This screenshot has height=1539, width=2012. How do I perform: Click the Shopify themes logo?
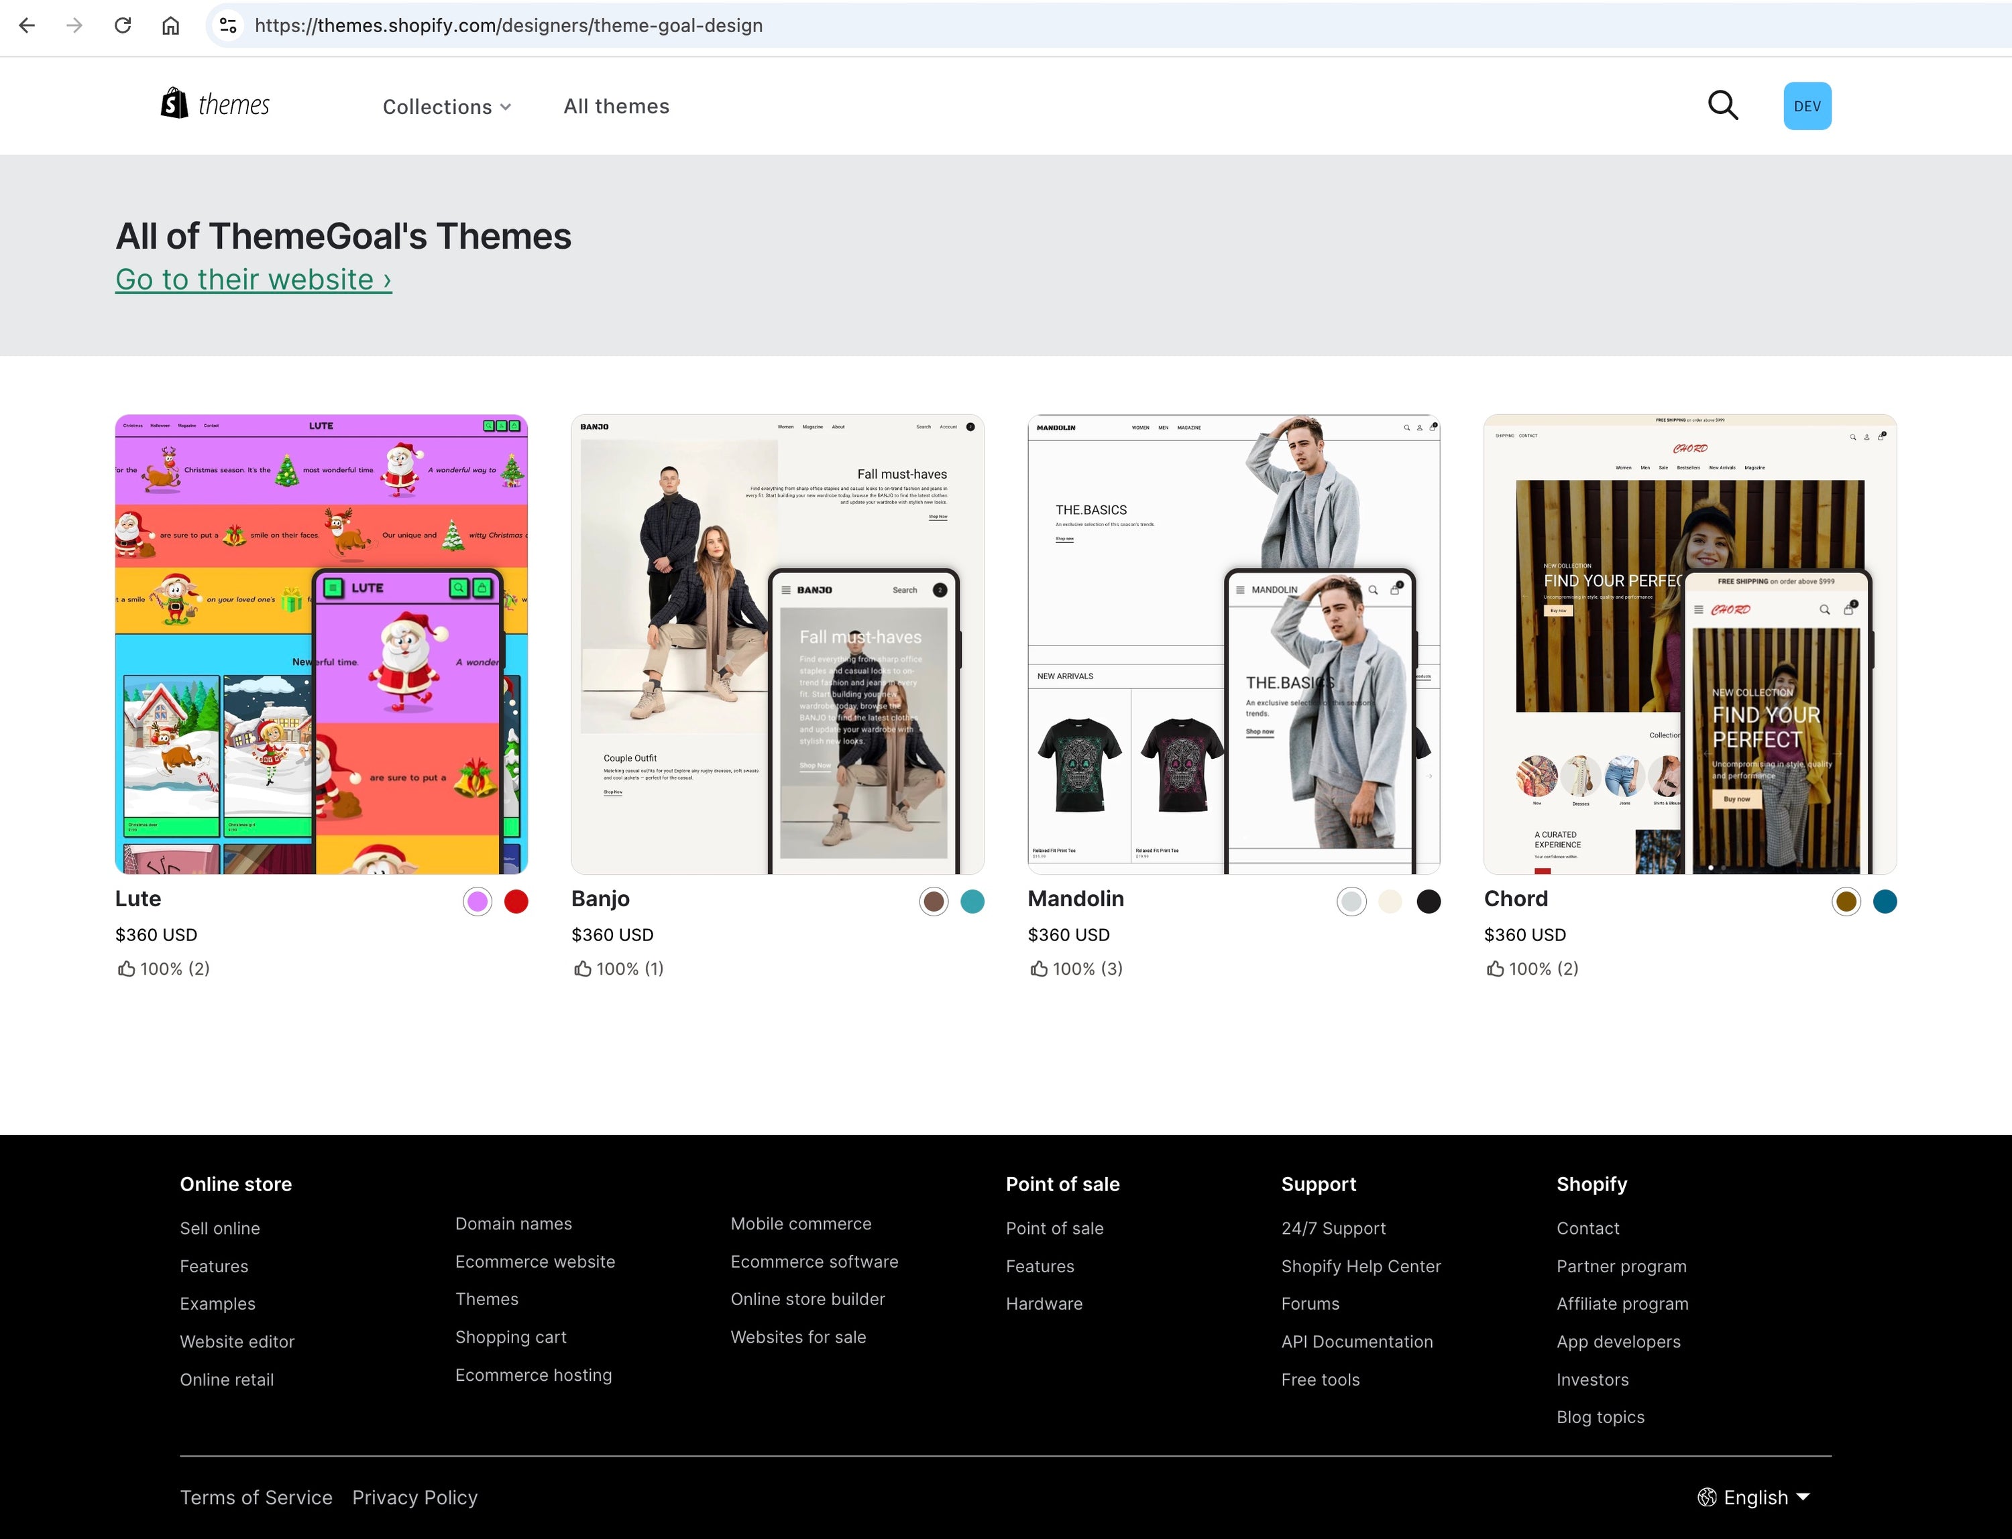click(x=215, y=105)
